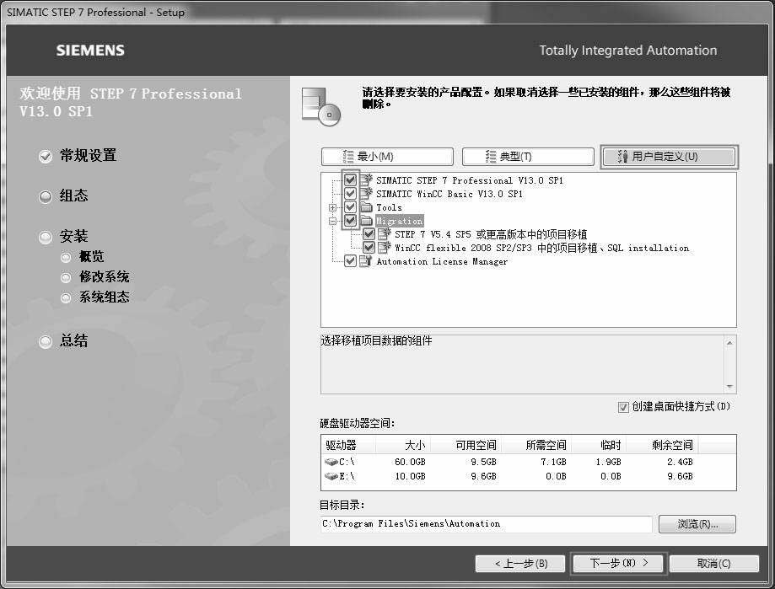Click the 可用空间 column header
The image size is (775, 589).
(466, 445)
